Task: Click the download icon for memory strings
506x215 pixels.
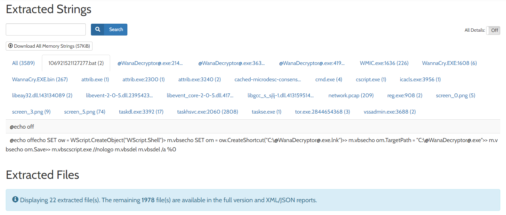Action: 11,46
